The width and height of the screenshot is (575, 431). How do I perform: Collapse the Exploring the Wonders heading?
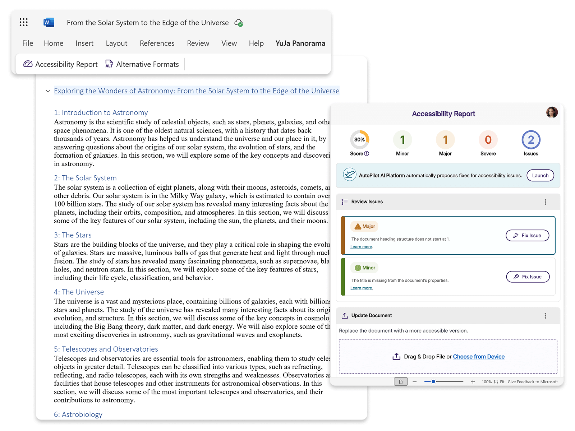pyautogui.click(x=48, y=91)
